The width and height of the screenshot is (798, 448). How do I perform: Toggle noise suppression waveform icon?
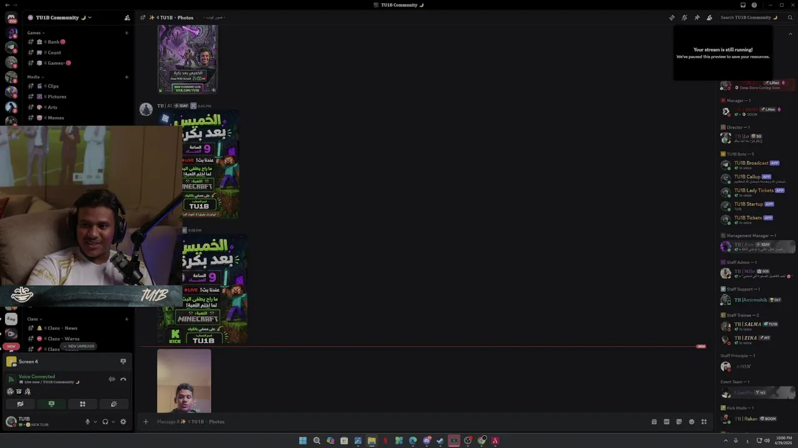[112, 379]
